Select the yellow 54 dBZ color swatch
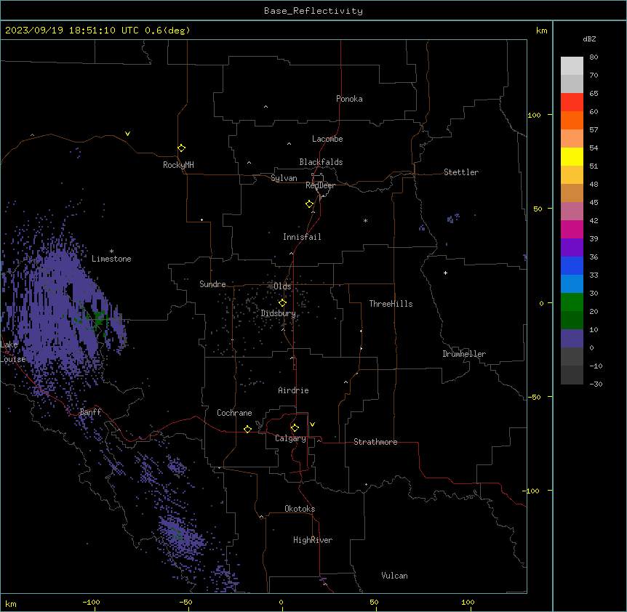The width and height of the screenshot is (627, 612). click(572, 156)
